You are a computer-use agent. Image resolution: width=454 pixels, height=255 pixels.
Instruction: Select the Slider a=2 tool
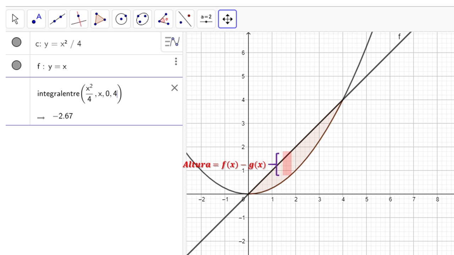(206, 19)
